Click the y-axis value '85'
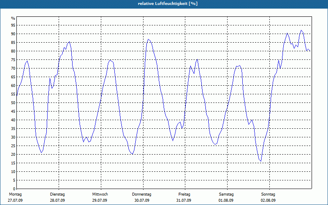 coord(13,43)
